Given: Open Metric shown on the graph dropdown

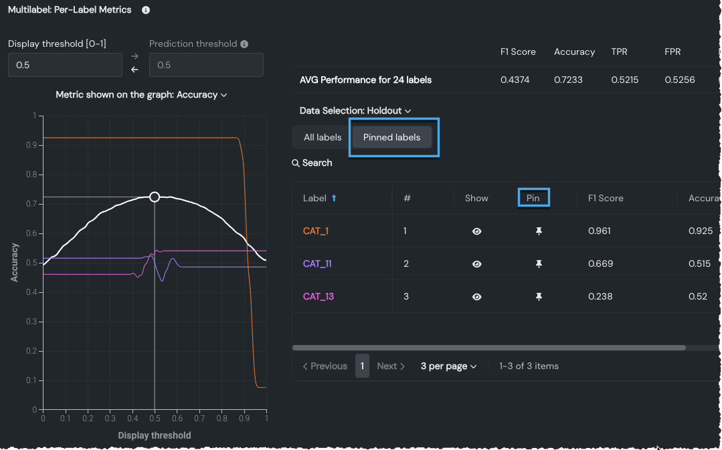Looking at the screenshot, I should point(141,95).
